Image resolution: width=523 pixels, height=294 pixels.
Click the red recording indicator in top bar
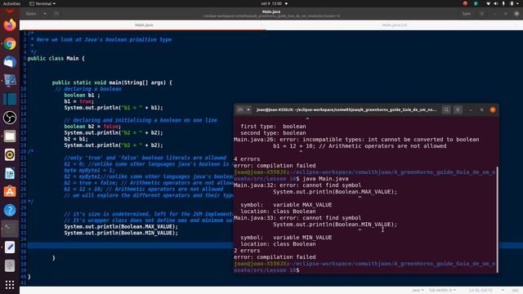click(465, 3)
